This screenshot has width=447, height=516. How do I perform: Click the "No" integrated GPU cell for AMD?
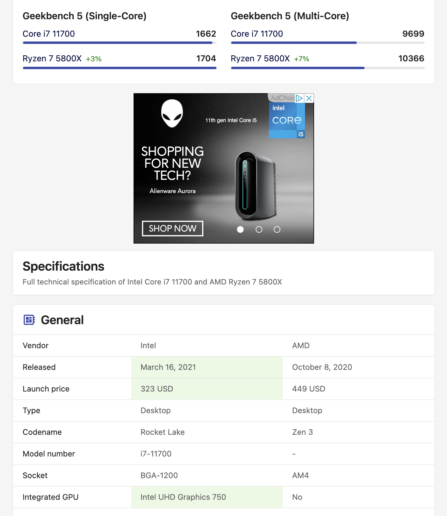coord(359,497)
